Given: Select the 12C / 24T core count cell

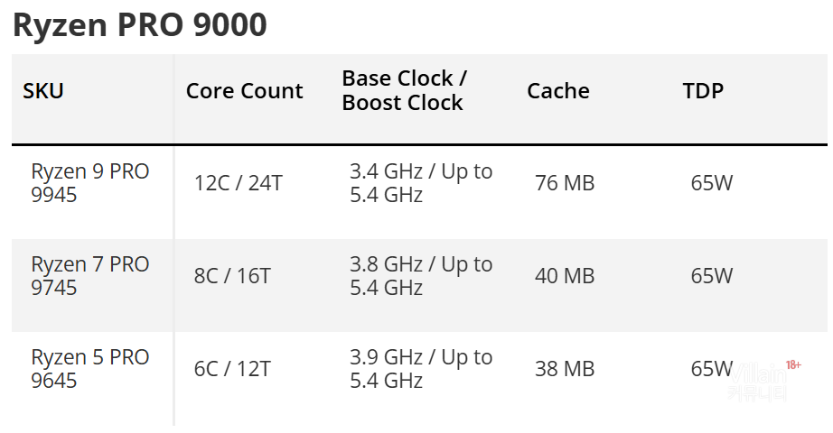Looking at the screenshot, I should tap(238, 183).
